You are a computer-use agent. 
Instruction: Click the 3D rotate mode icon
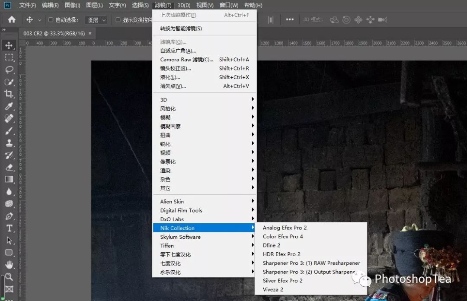(x=334, y=20)
